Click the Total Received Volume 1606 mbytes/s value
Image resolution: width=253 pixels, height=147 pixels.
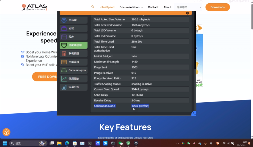(x=140, y=25)
